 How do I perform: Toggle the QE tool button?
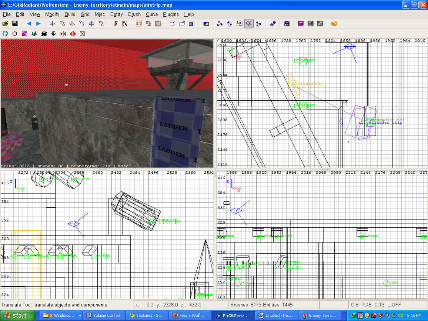tap(249, 23)
